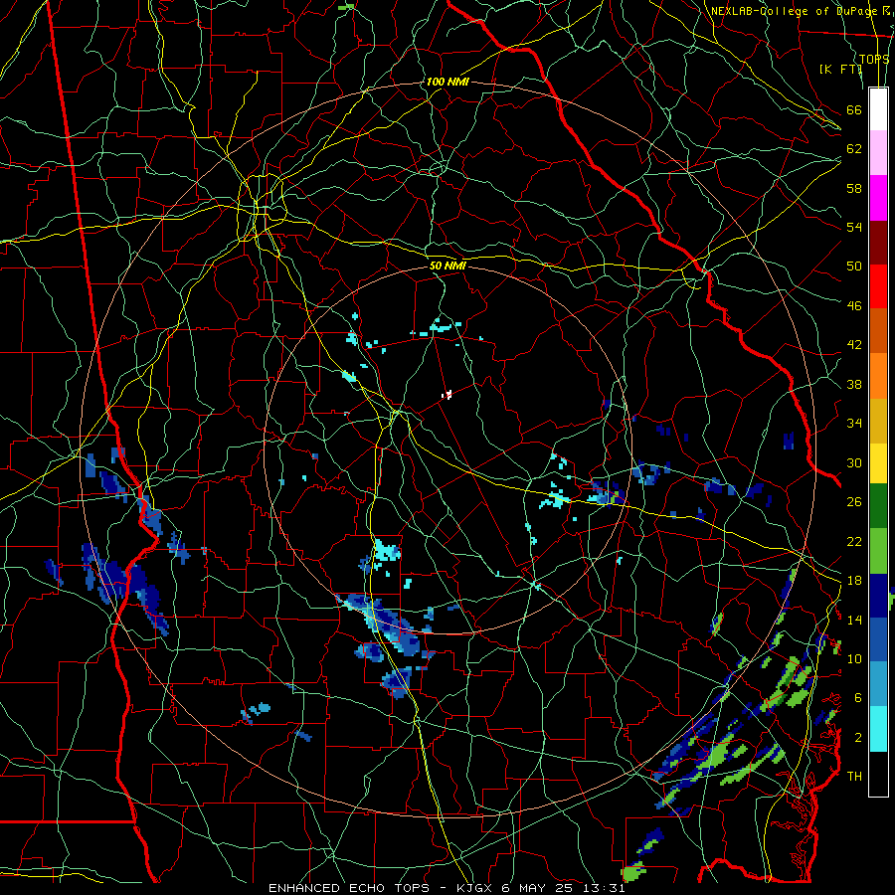Click the white swatch in the tops legend

pos(878,109)
